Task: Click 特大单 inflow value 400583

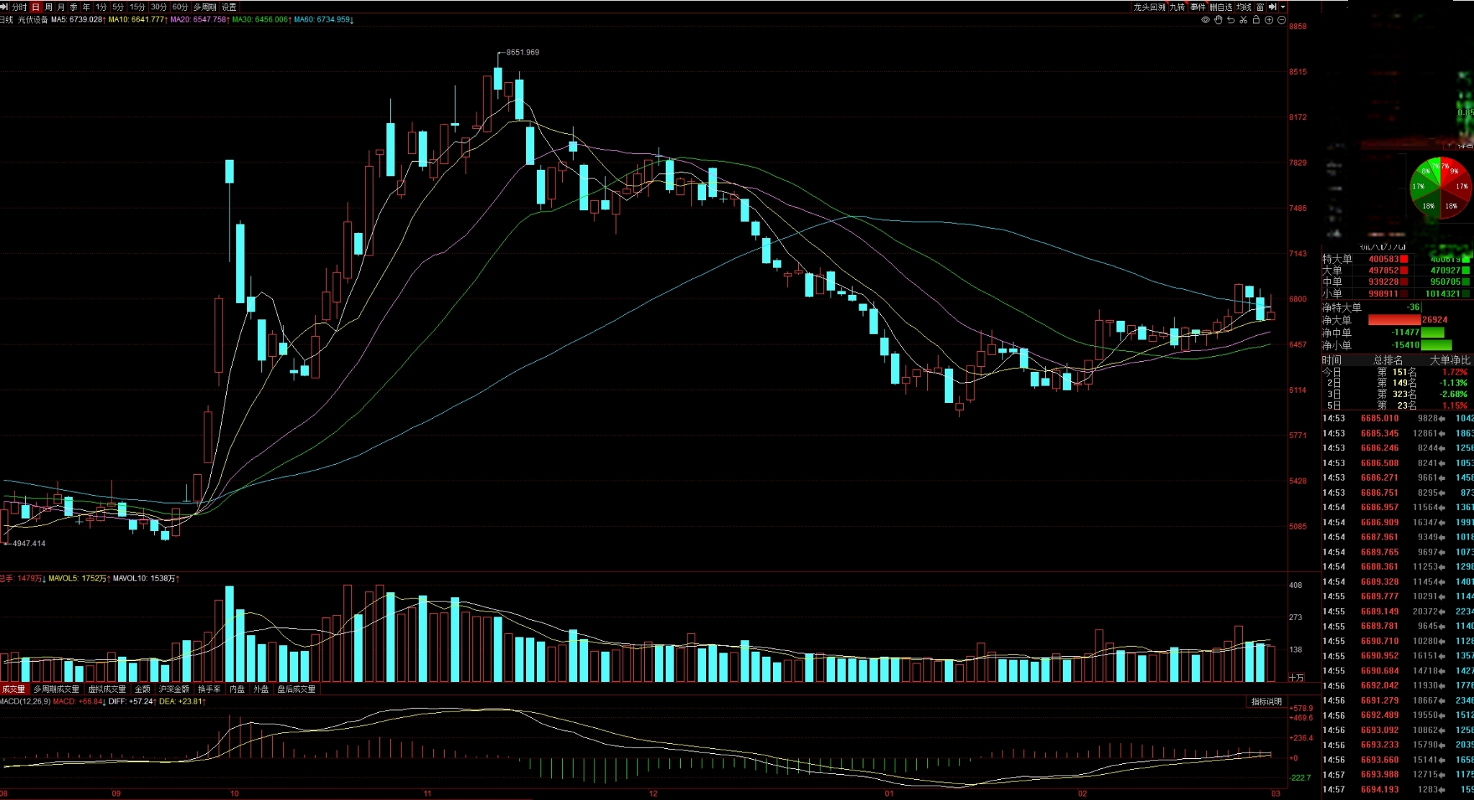Action: tap(1383, 259)
